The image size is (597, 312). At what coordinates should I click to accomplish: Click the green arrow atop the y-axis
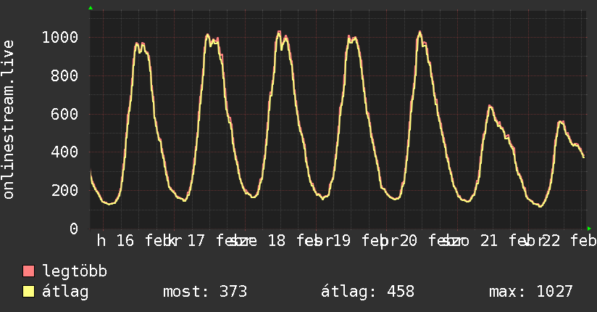point(91,8)
